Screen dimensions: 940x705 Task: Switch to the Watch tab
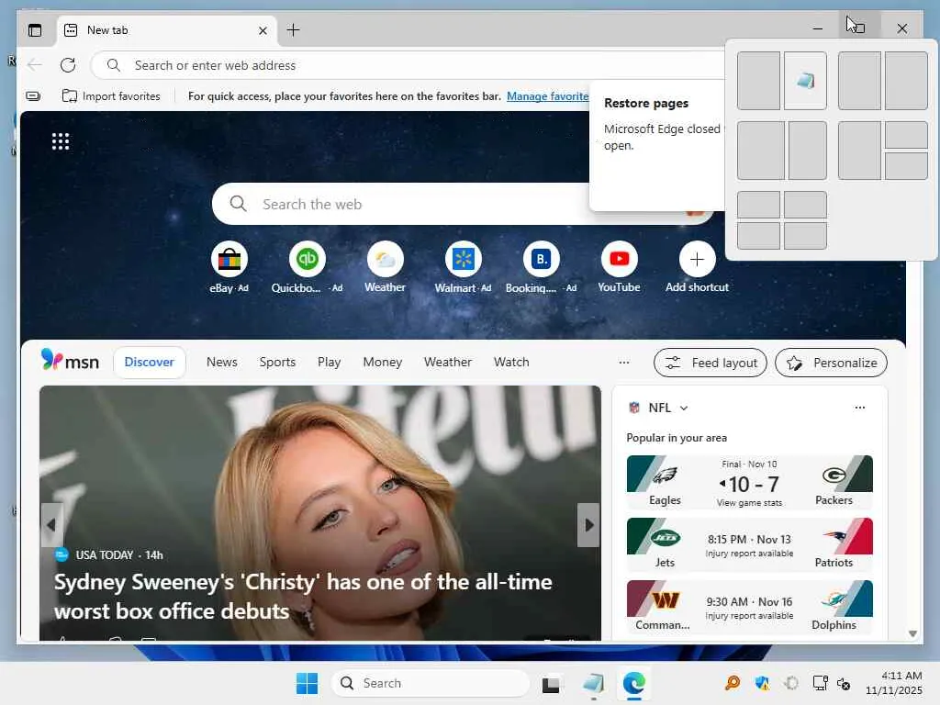(511, 362)
